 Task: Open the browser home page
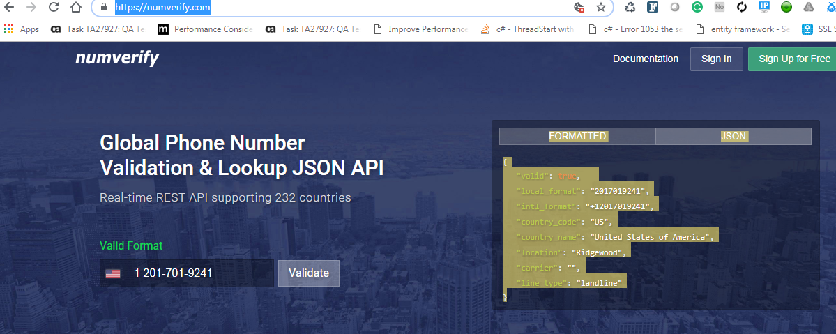tap(76, 7)
